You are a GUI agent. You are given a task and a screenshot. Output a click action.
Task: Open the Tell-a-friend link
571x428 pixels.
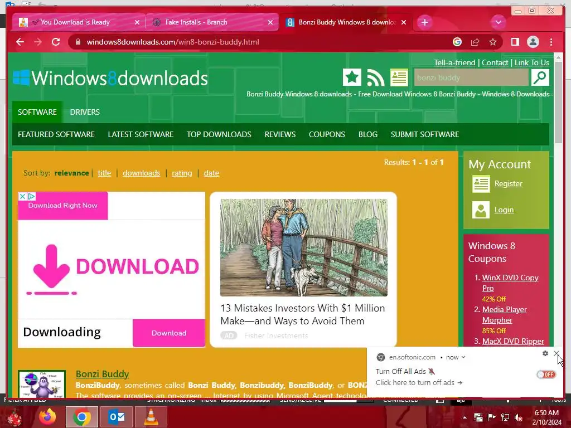pyautogui.click(x=454, y=62)
